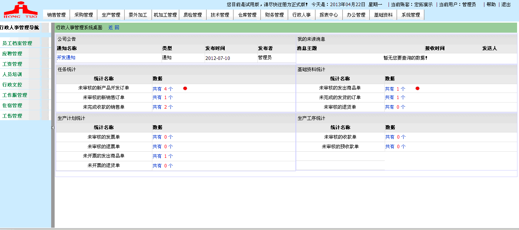This screenshot has height=230, width=519.
Task: Open the 委外加工 menu tab
Action: coord(138,15)
